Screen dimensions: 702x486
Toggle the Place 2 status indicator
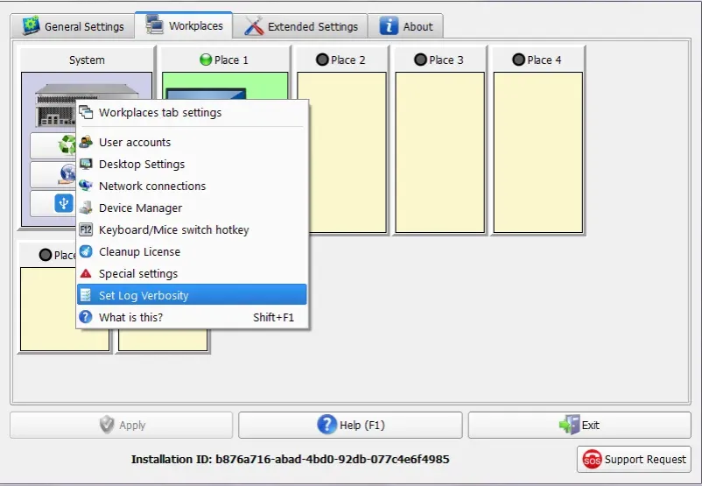(322, 60)
